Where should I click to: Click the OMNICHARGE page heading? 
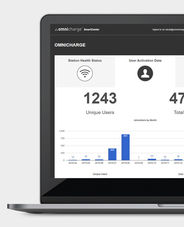coord(70,45)
